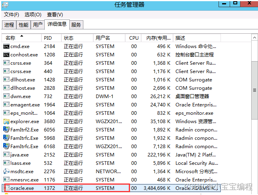Switch to the 服务 tab
258x195 pixels.
76,25
